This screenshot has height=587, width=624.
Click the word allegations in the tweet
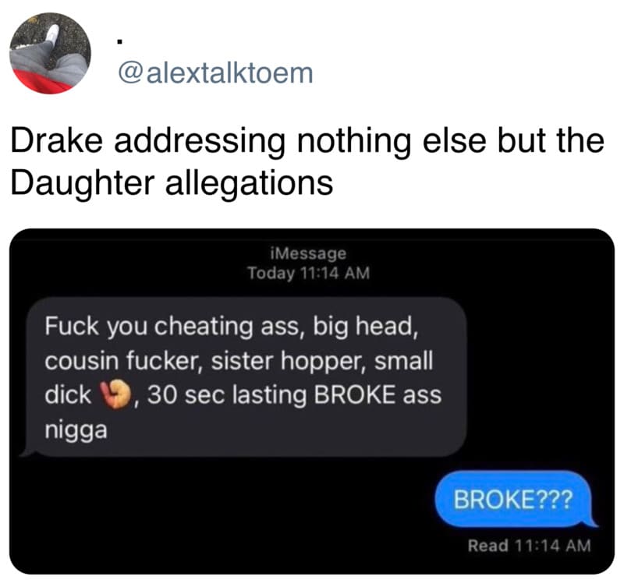(249, 183)
